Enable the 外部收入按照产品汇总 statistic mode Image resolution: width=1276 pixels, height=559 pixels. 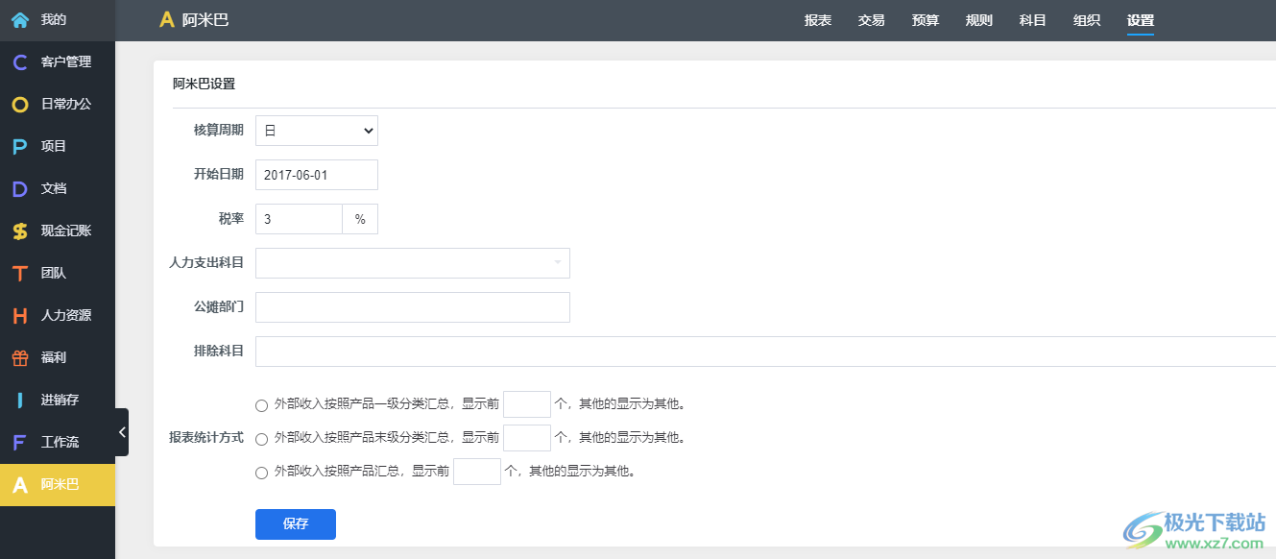point(261,472)
